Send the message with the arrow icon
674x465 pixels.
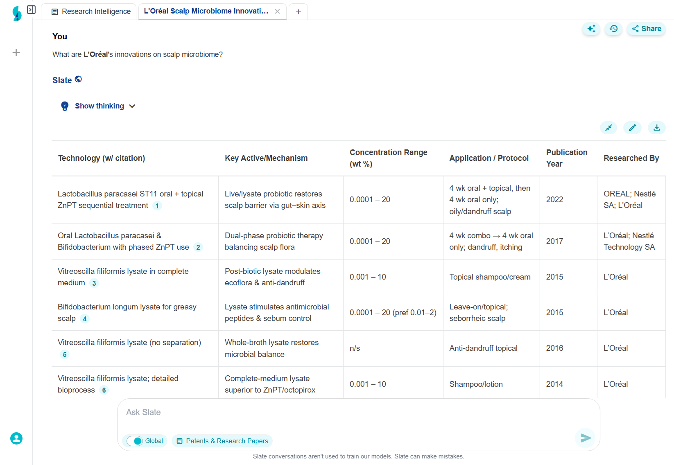point(586,438)
